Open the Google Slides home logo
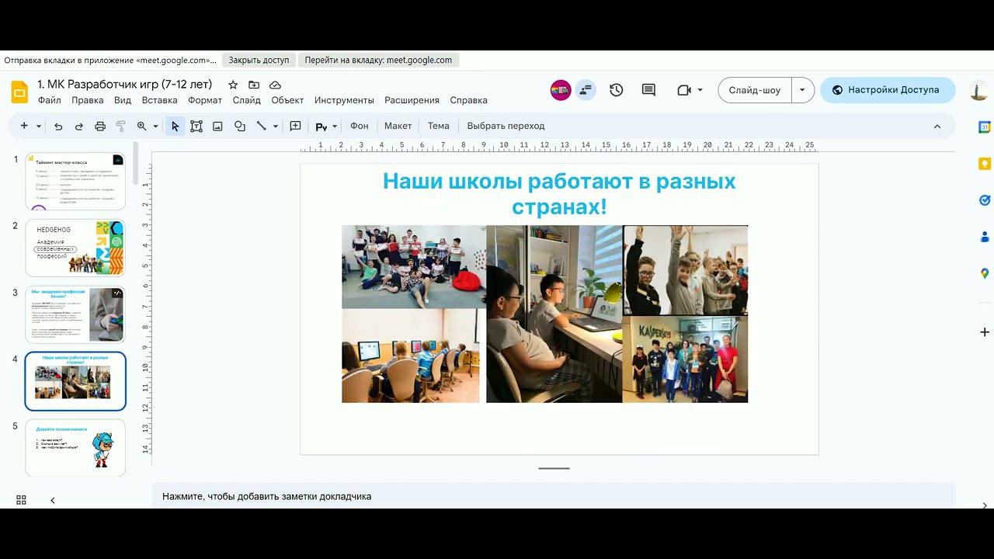 19,92
